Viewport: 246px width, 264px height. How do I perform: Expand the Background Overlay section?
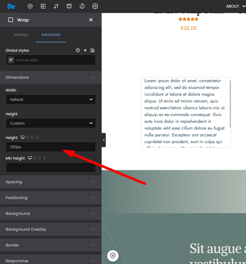click(x=51, y=229)
